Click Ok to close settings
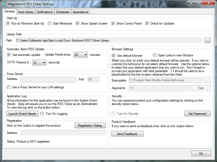The height and width of the screenshot is (162, 217). pos(201,153)
